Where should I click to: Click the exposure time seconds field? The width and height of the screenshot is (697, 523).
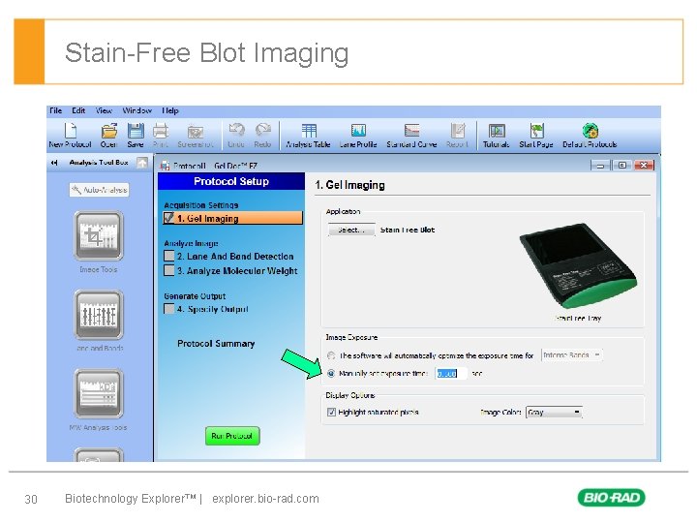click(451, 374)
